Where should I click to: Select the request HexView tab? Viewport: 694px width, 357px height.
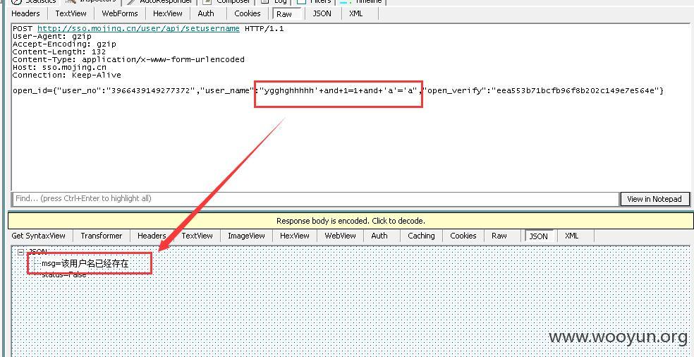click(168, 13)
